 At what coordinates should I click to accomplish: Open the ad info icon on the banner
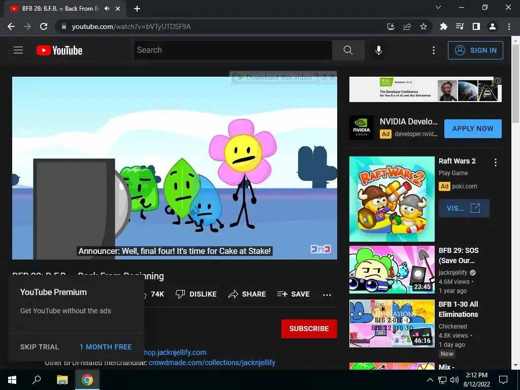[x=498, y=81]
